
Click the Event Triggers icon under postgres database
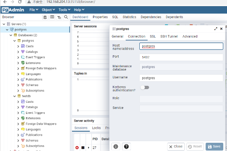(23, 57)
